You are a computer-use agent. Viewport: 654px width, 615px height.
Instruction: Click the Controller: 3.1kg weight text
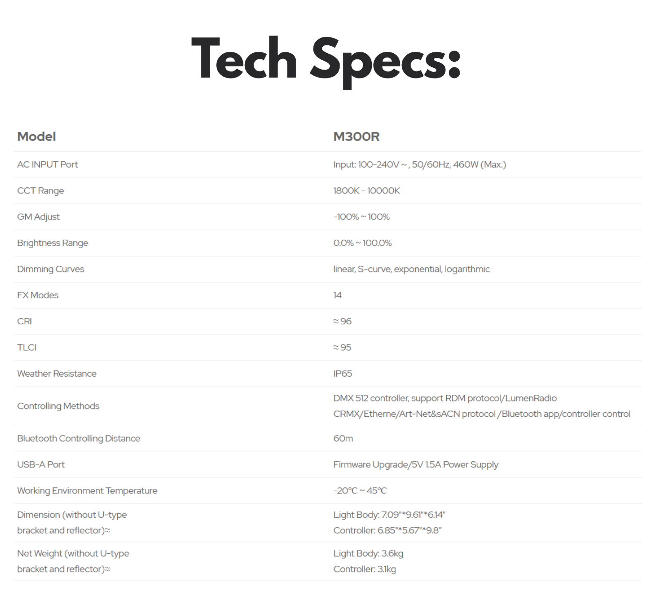[x=364, y=569]
